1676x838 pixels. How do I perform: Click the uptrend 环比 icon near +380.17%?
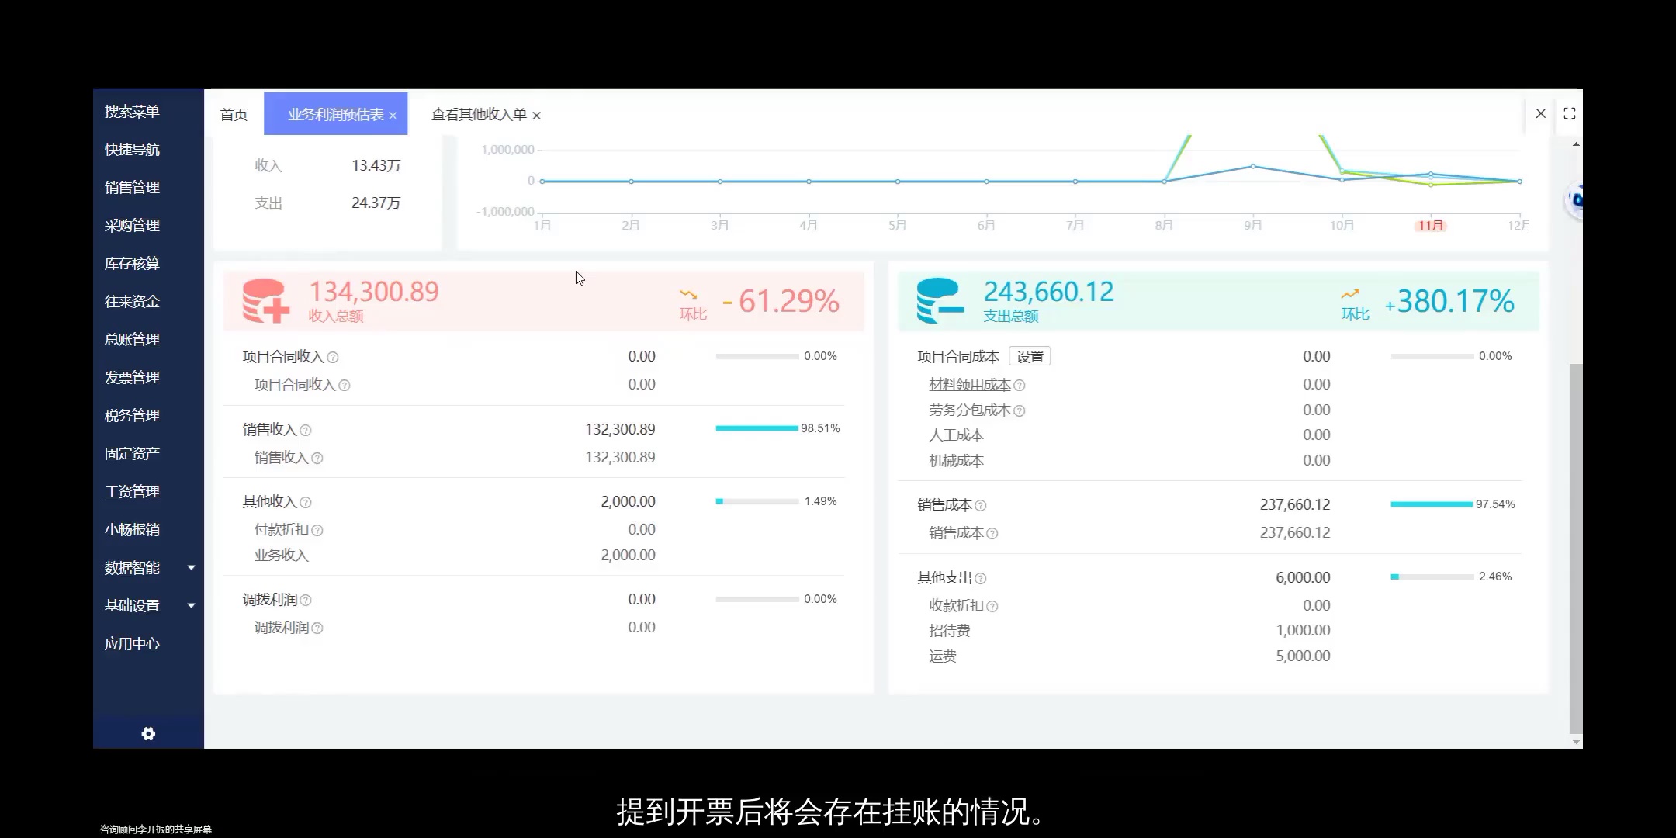(1351, 295)
